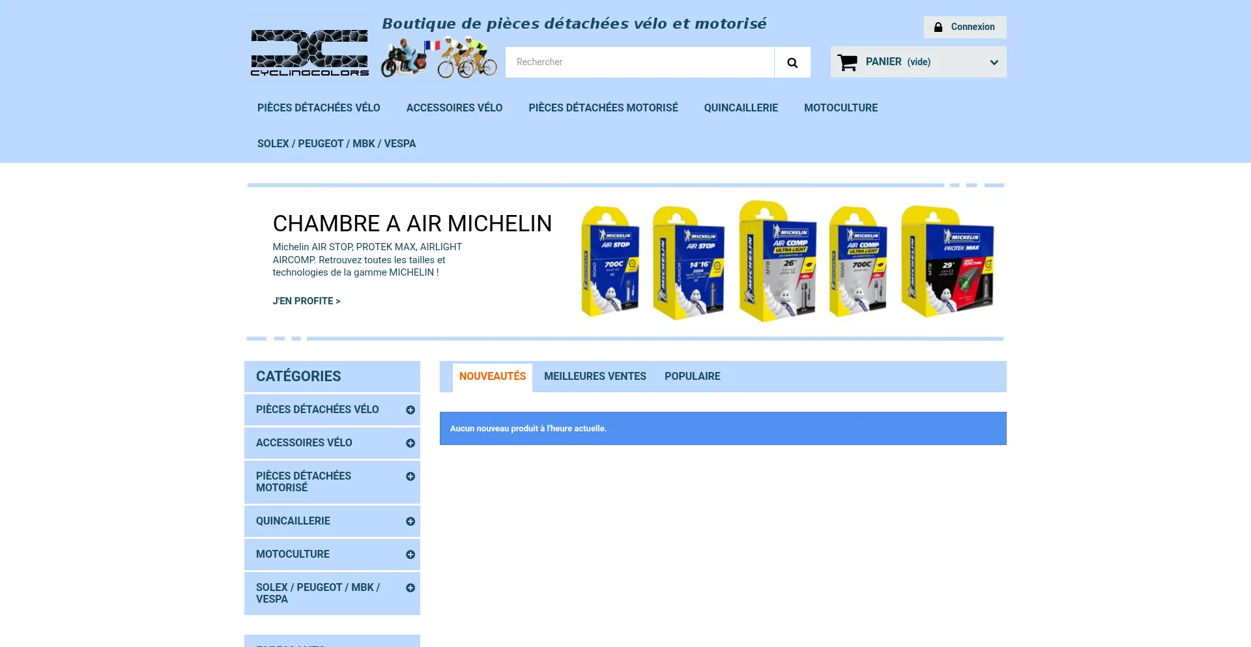Focus the Rechercher search field
The height and width of the screenshot is (647, 1251).
tap(640, 63)
